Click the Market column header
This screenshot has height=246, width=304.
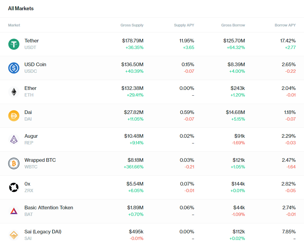point(14,25)
